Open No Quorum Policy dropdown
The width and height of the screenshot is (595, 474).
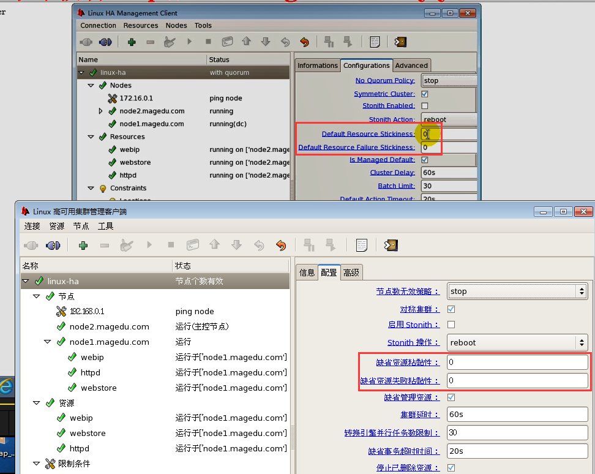pyautogui.click(x=449, y=80)
